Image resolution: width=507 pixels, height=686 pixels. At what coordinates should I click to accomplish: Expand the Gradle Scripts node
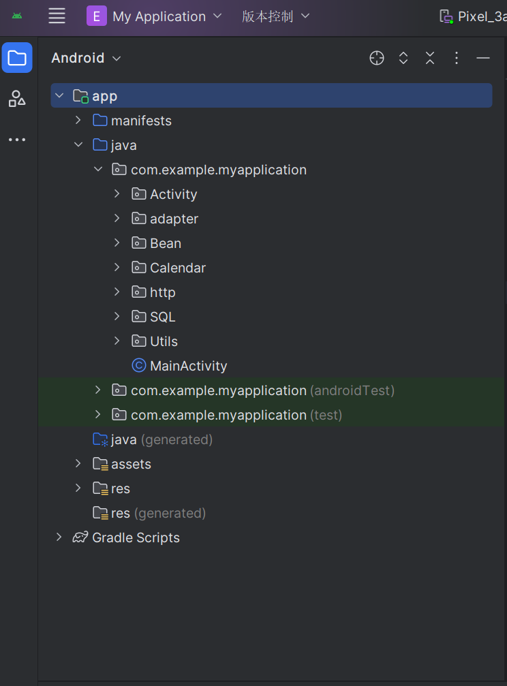[x=59, y=537]
